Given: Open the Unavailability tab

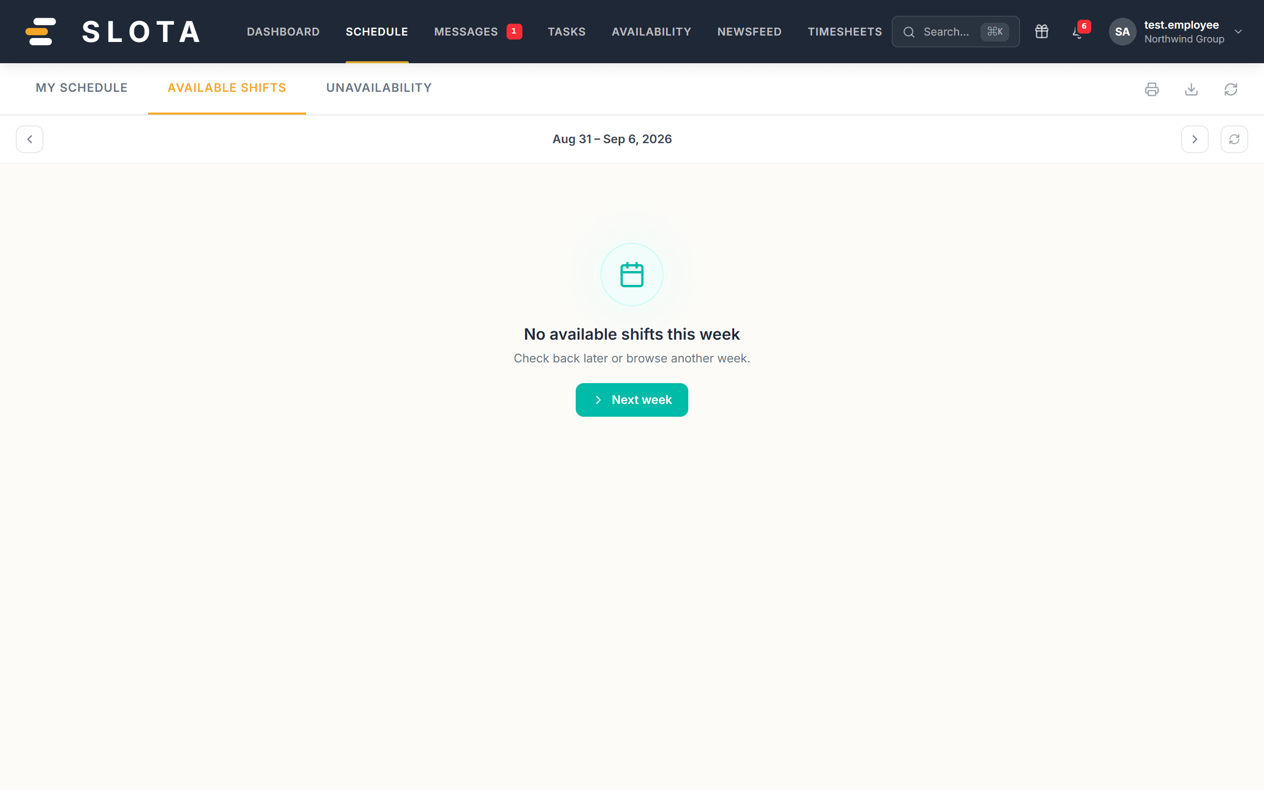Looking at the screenshot, I should (379, 88).
